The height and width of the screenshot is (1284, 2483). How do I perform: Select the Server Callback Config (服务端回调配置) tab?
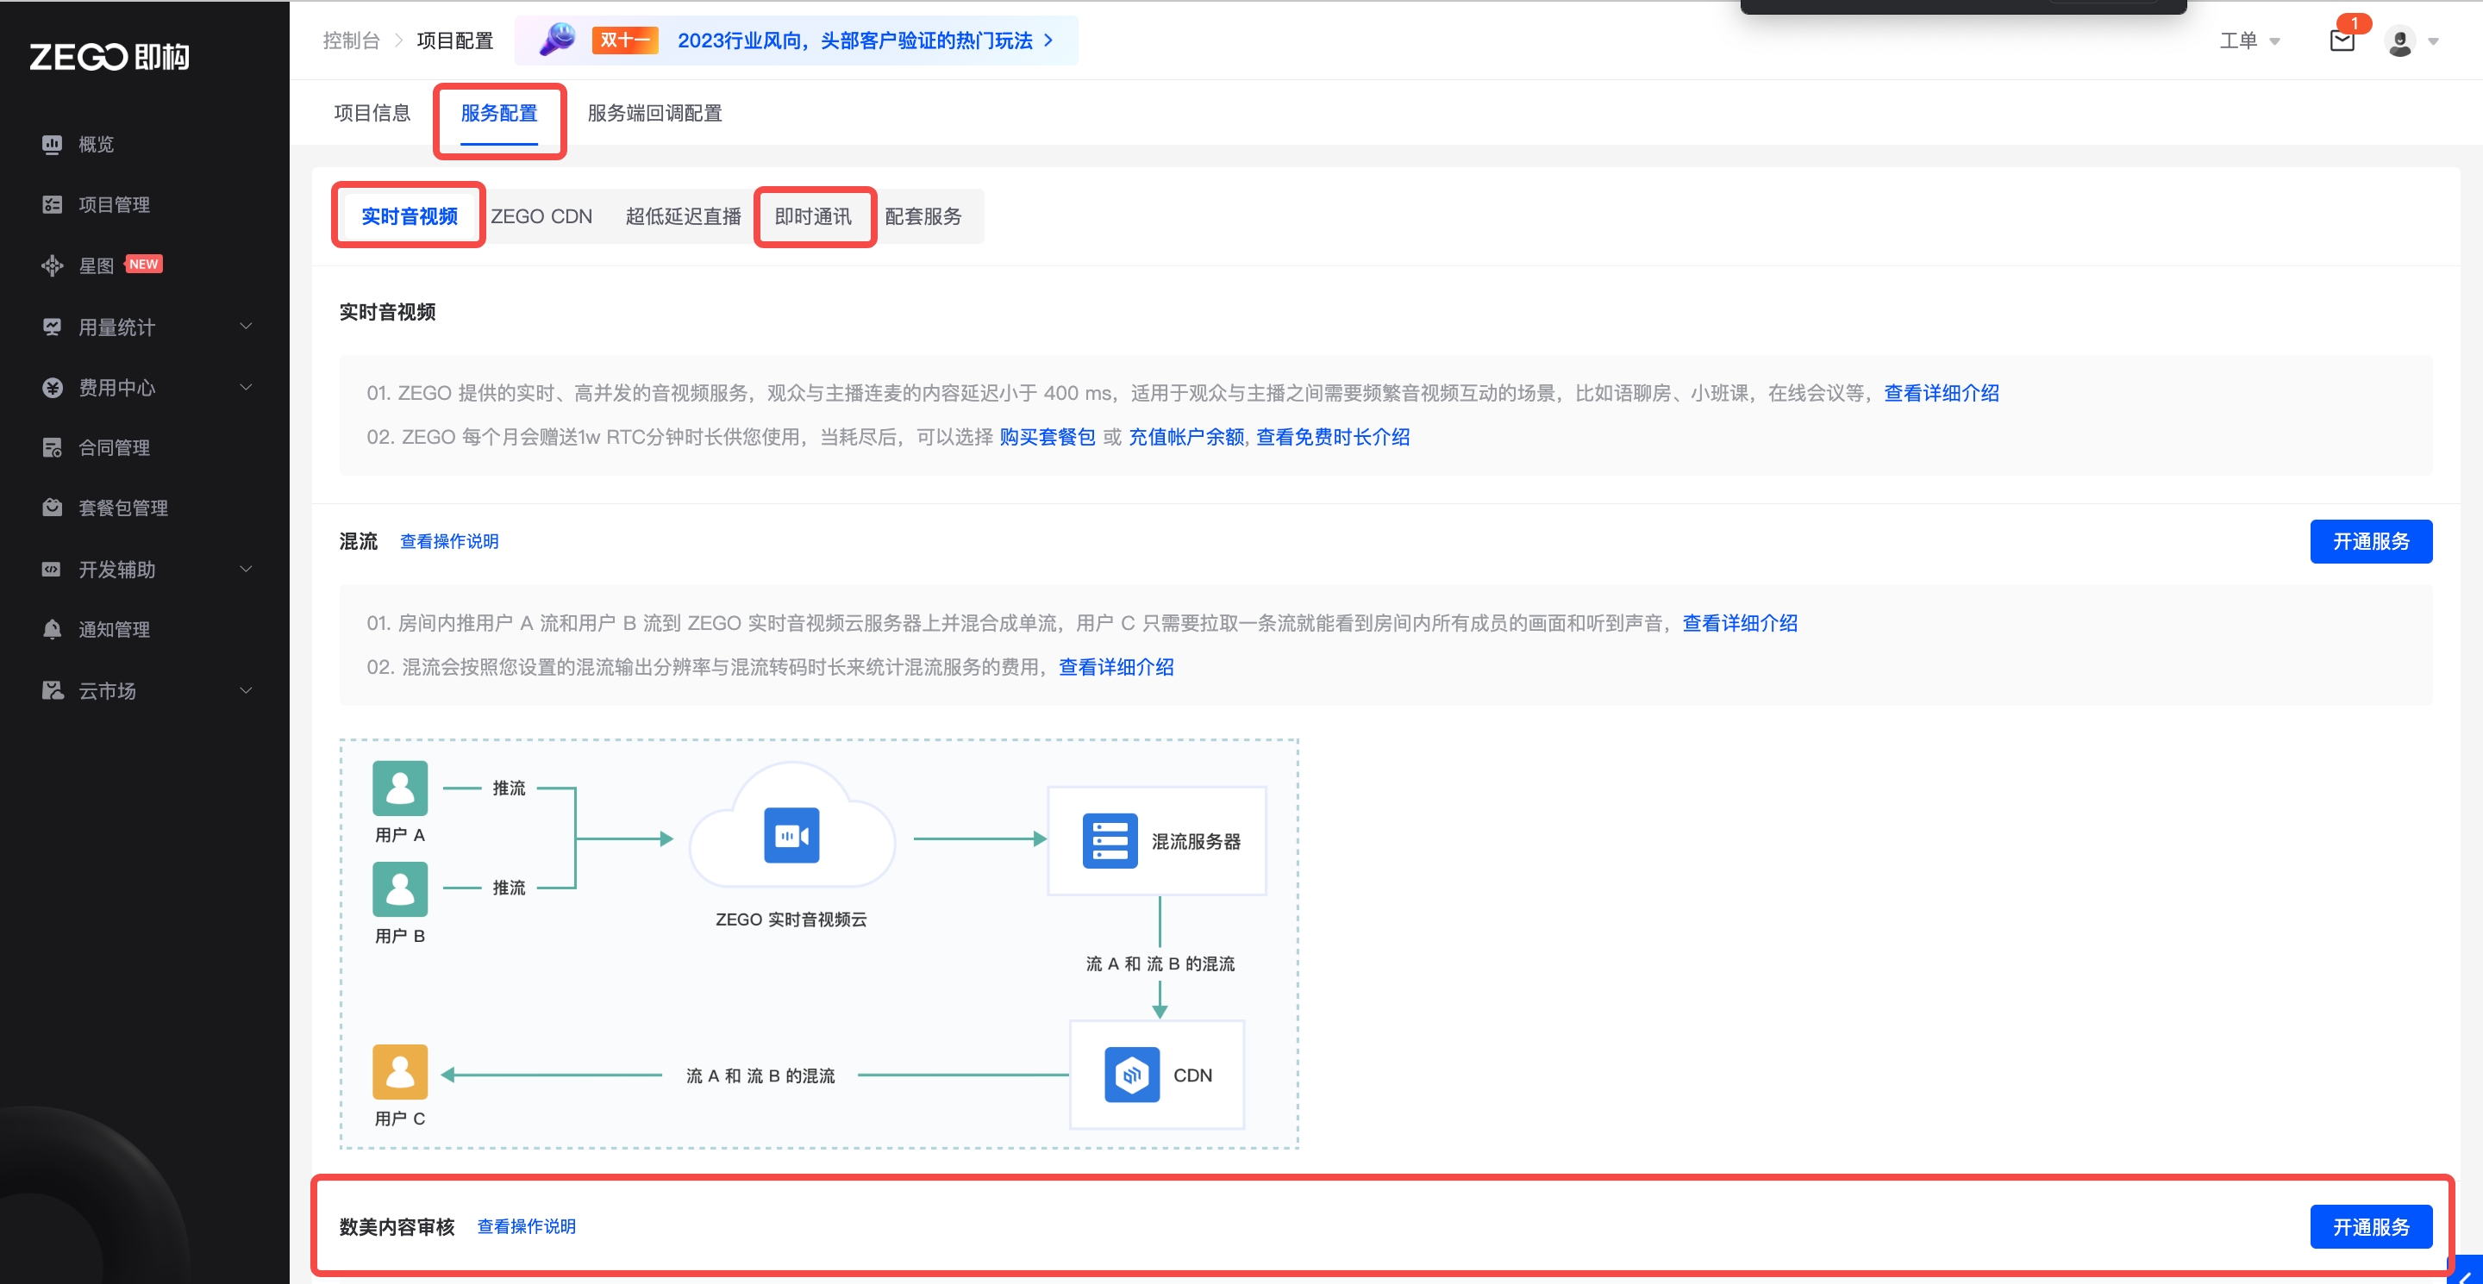pos(654,113)
